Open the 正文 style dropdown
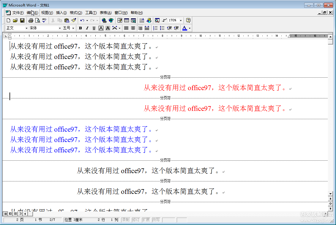This screenshot has width=336, height=225. pos(26,28)
